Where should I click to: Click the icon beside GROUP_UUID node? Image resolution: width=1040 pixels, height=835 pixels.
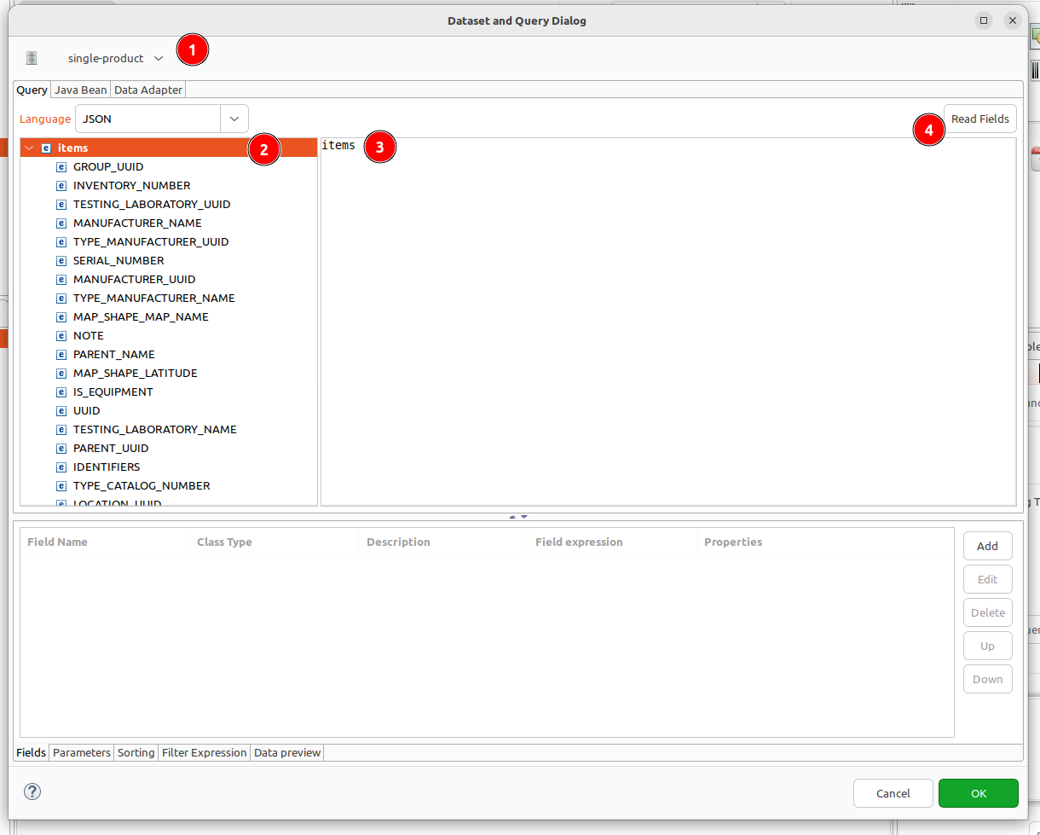[61, 167]
